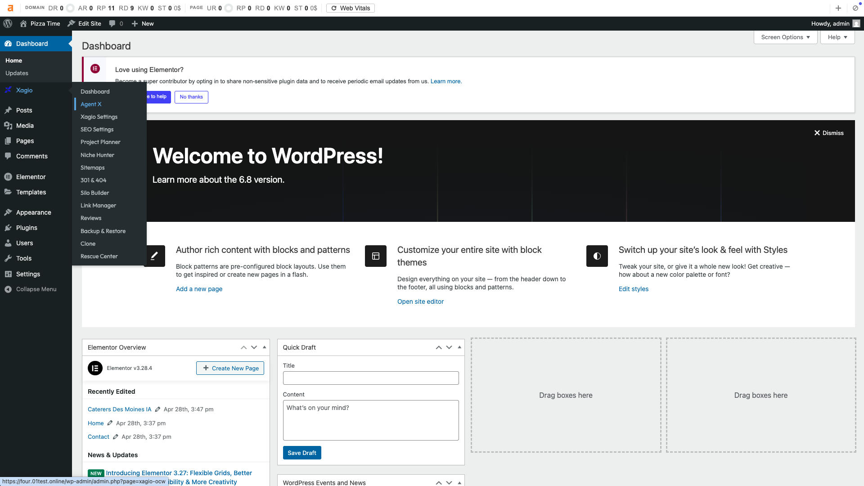The image size is (864, 486).
Task: Move Elementor Overview box up
Action: click(243, 347)
